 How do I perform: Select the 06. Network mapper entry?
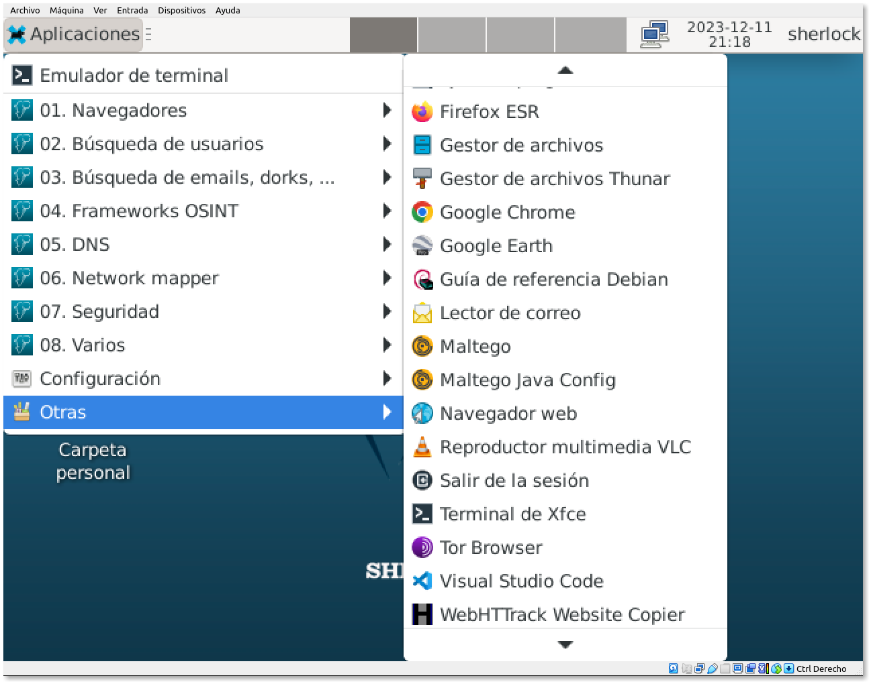203,278
